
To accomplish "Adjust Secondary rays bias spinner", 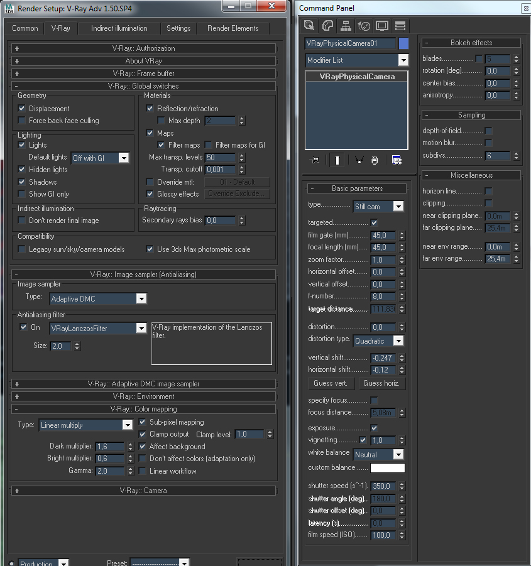I will click(242, 220).
